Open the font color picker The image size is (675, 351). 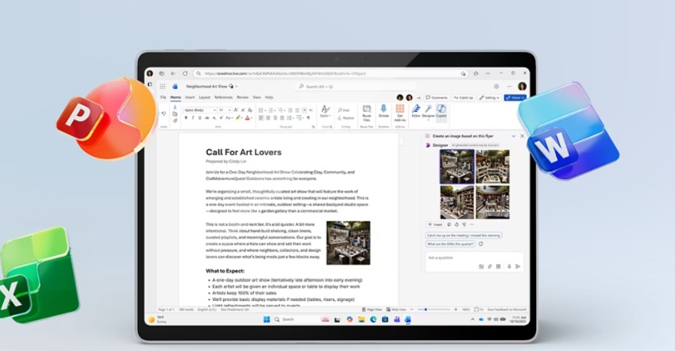[252, 118]
